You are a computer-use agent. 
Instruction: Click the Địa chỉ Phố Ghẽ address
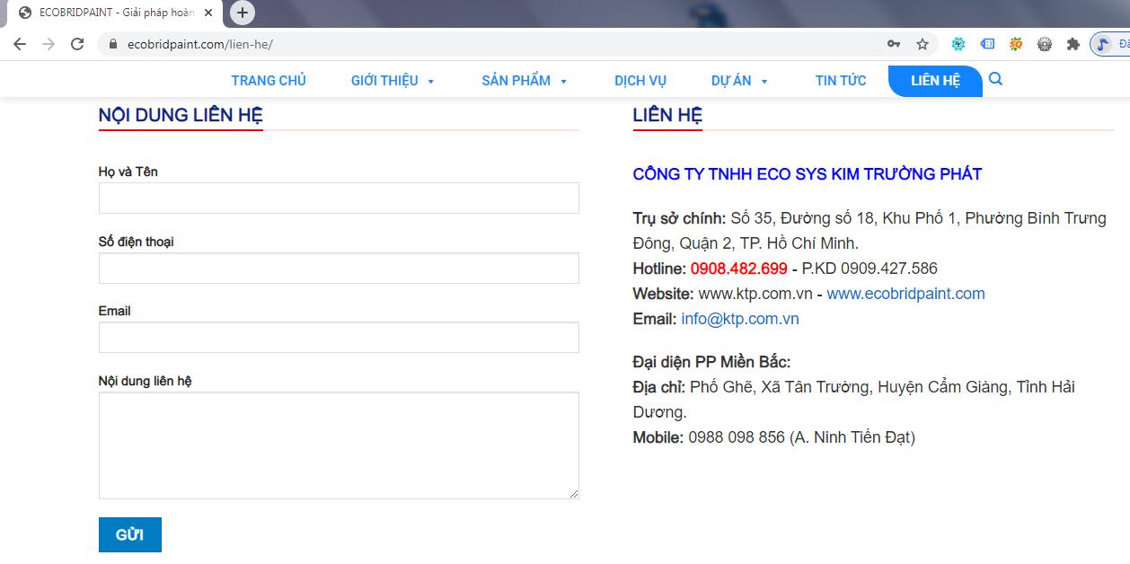pos(854,400)
